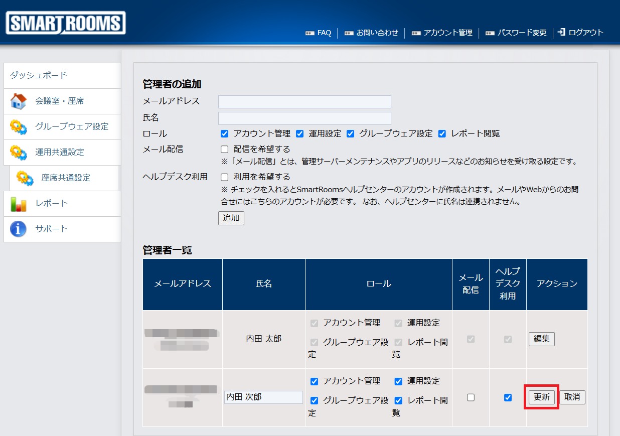Screen dimensions: 620x436
Task: Click the logout icon next to ログアウト
Action: [x=561, y=32]
